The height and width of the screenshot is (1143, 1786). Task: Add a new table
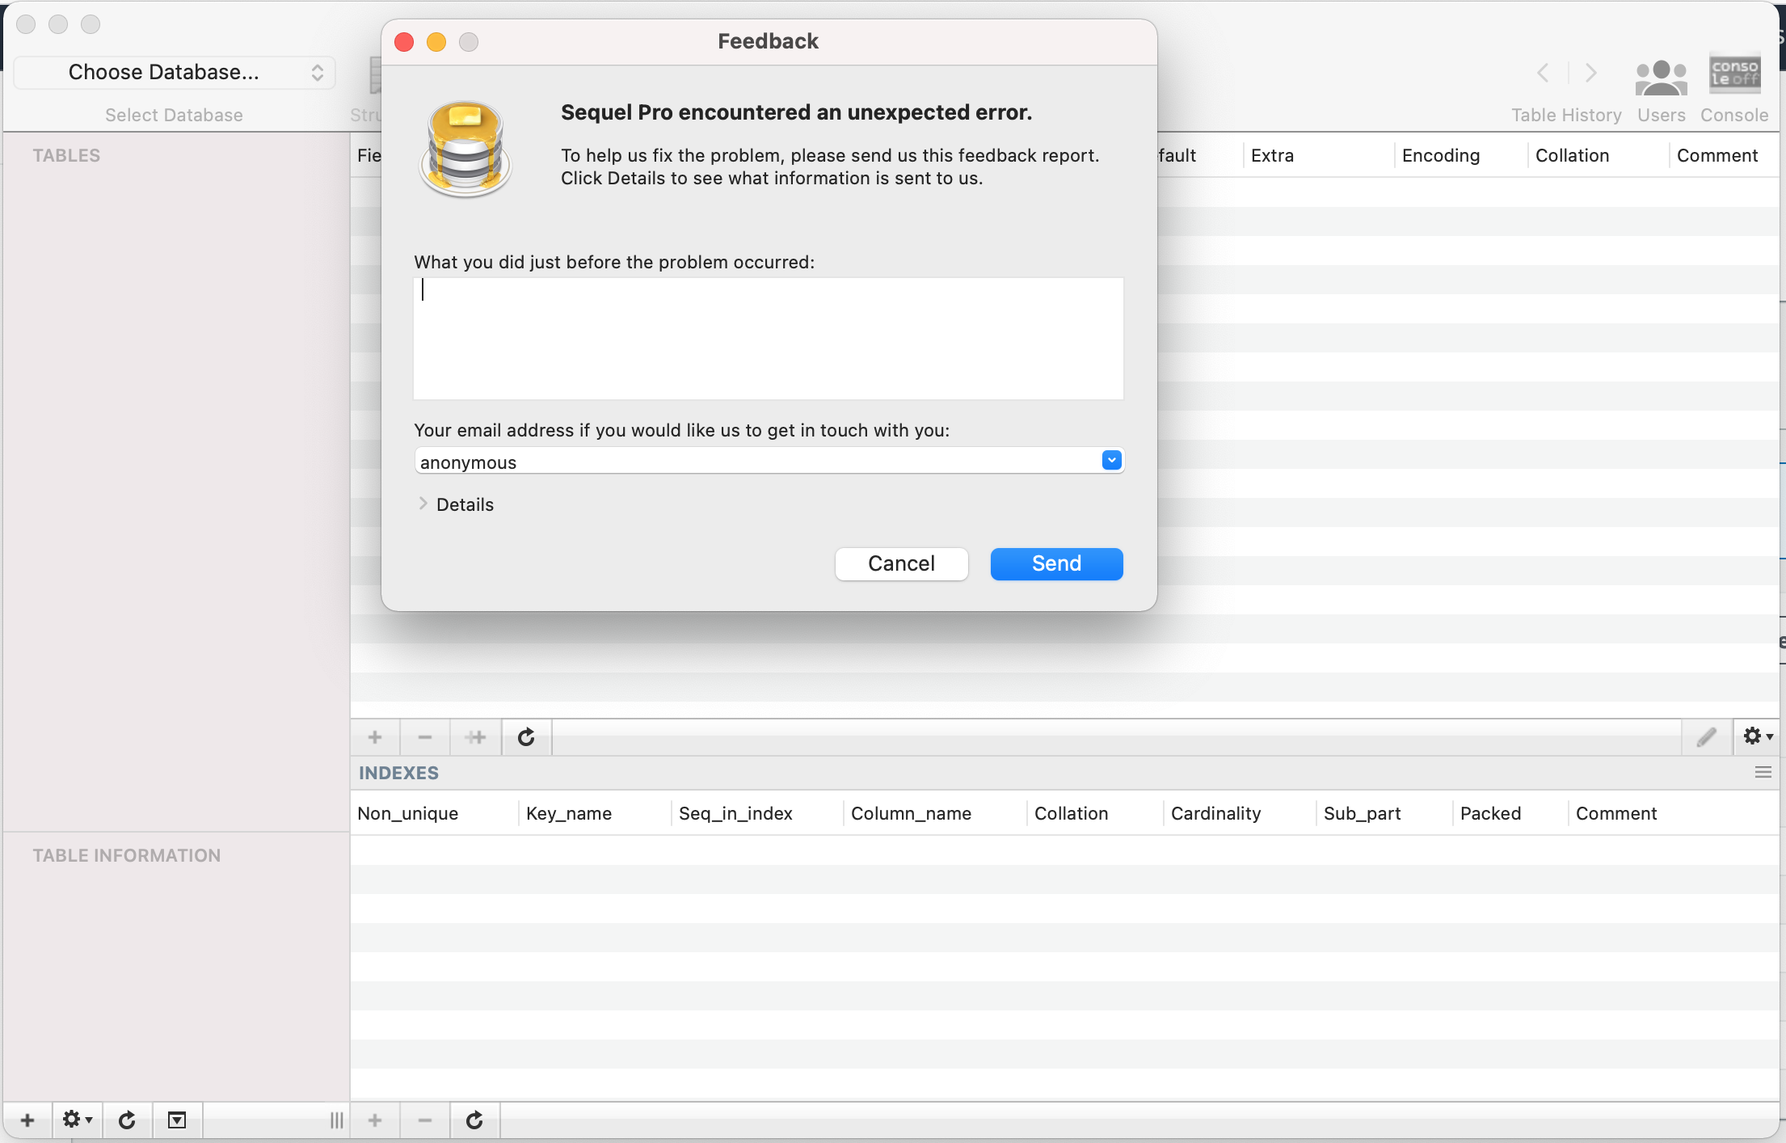pos(27,1120)
